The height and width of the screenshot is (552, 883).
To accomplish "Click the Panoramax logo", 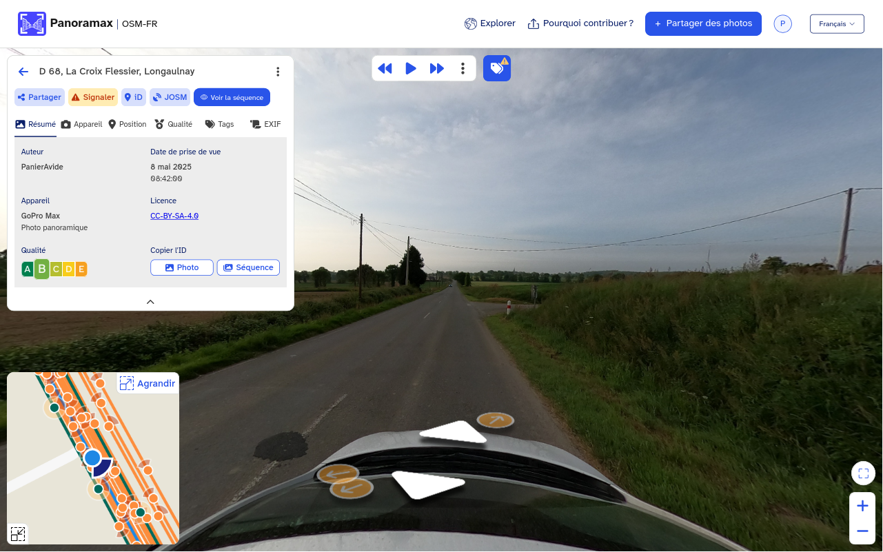I will pyautogui.click(x=32, y=24).
